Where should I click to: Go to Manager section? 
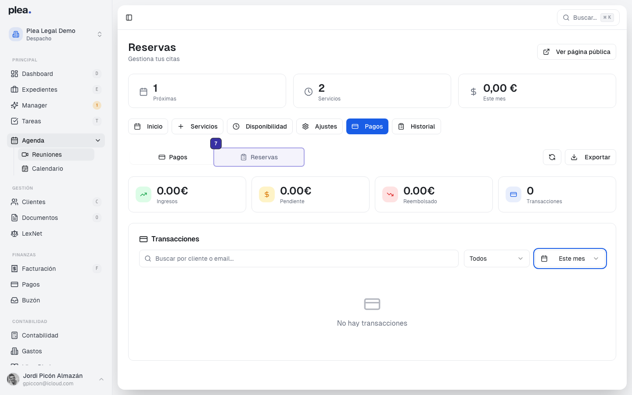click(x=56, y=105)
